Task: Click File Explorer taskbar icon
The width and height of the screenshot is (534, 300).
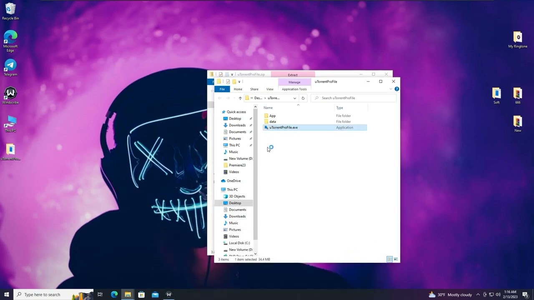Action: click(x=128, y=295)
